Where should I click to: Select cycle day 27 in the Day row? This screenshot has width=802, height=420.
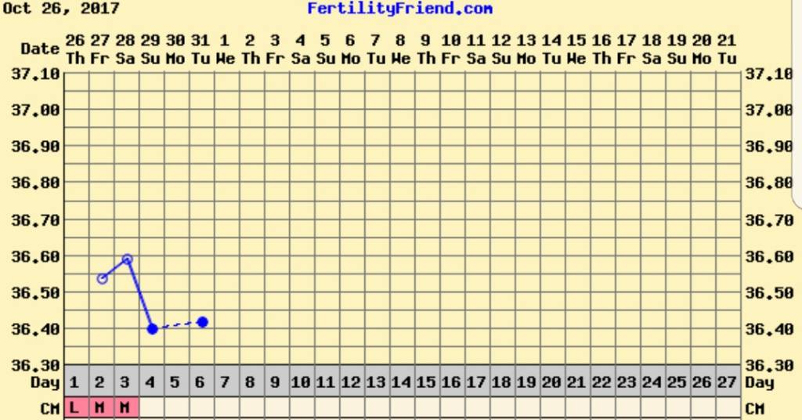coord(727,383)
